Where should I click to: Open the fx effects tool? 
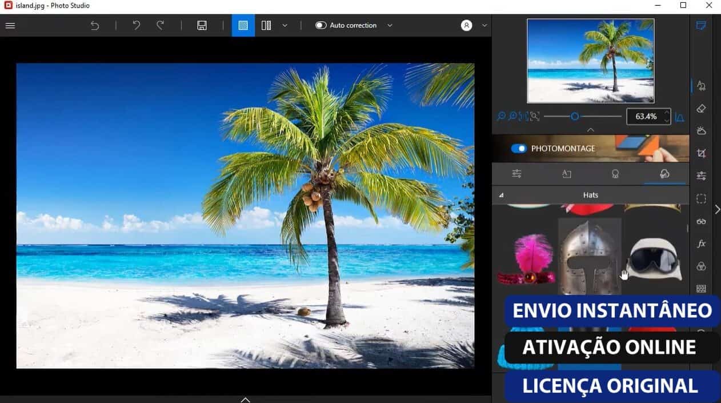pos(702,244)
